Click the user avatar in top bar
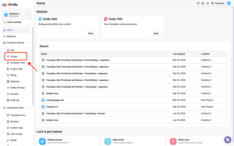Screen dimensions: 234x146 click(229, 3)
